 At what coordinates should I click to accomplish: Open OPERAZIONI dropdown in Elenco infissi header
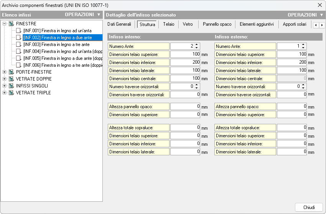pos(99,15)
